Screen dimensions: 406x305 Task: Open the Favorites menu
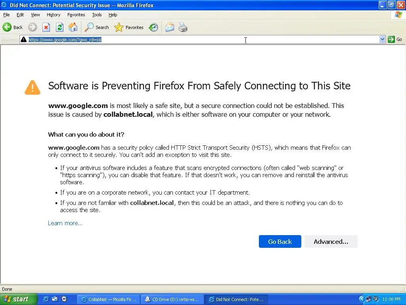[x=76, y=15]
